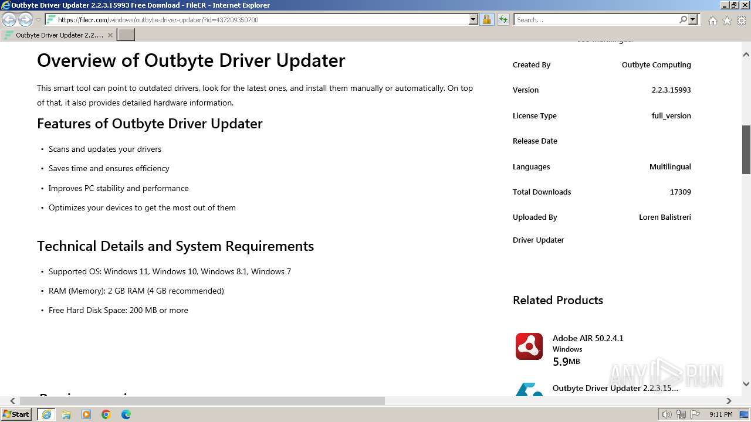Launch Microsoft Edge from the taskbar

coord(126,414)
